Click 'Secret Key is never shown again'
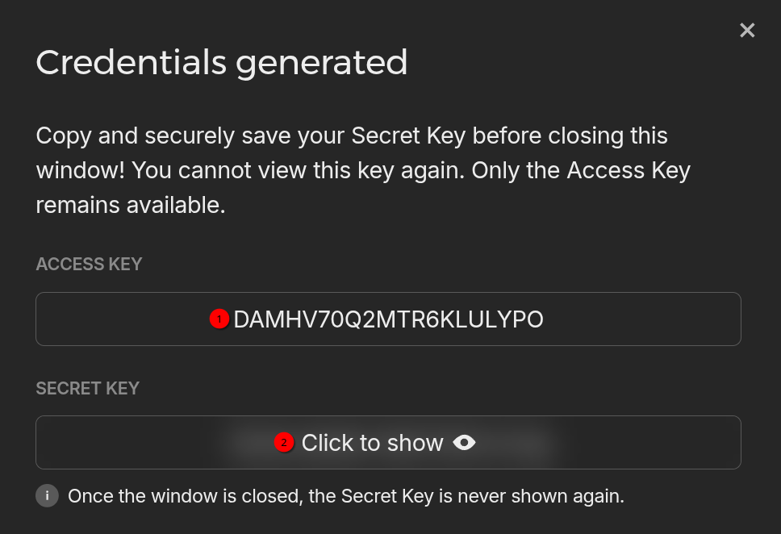Viewport: 781px width, 534px height. coord(482,496)
